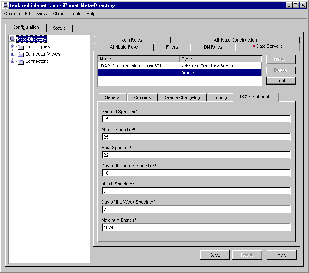The image size is (309, 273).
Task: Open the Help menu
Action: [x=91, y=14]
